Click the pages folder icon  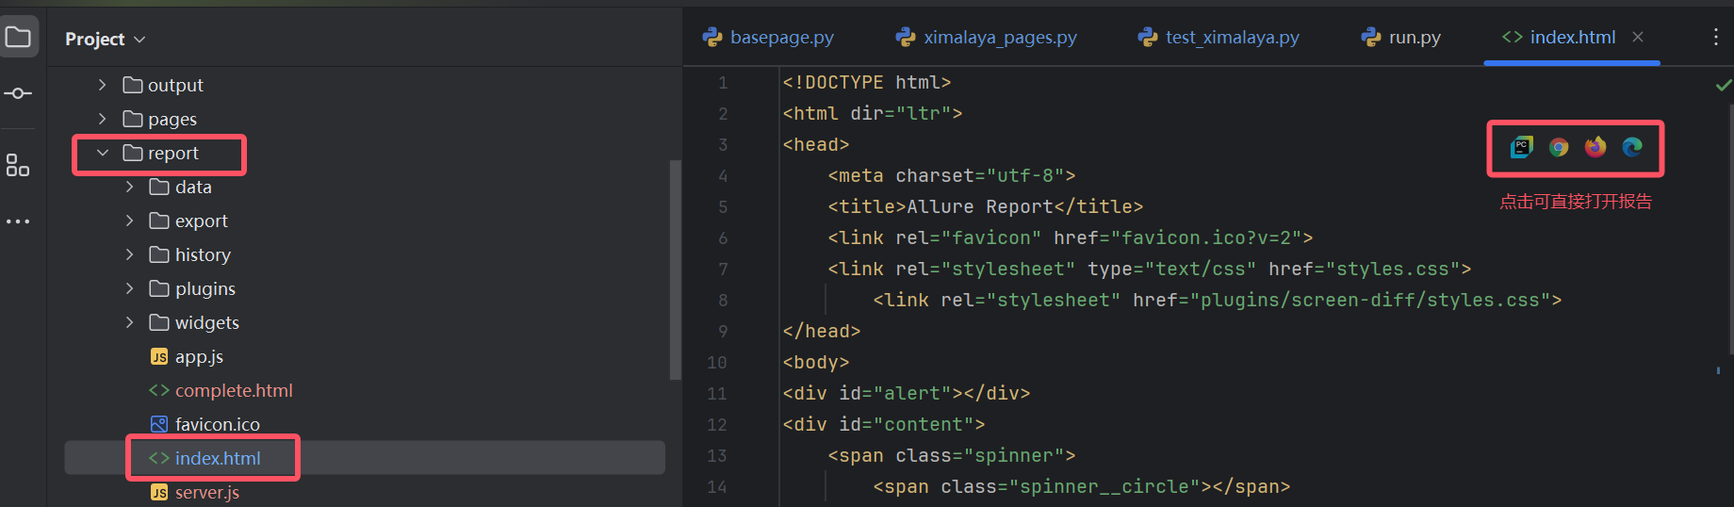[133, 119]
